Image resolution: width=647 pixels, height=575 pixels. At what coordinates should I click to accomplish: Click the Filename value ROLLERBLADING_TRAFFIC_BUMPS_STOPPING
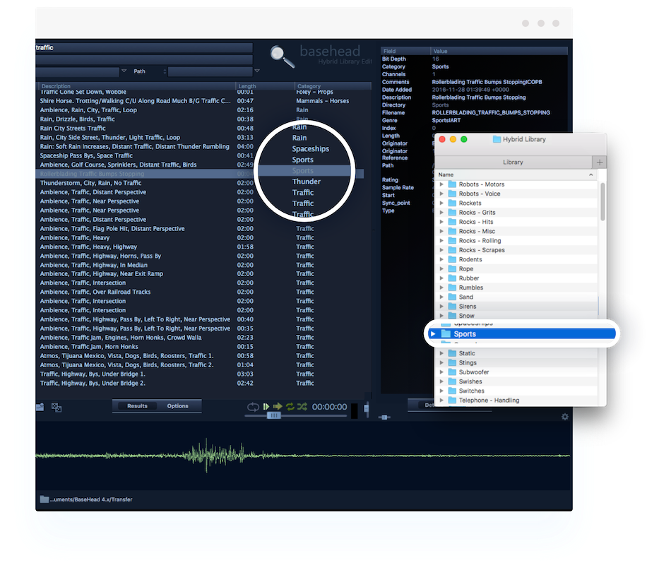(491, 113)
